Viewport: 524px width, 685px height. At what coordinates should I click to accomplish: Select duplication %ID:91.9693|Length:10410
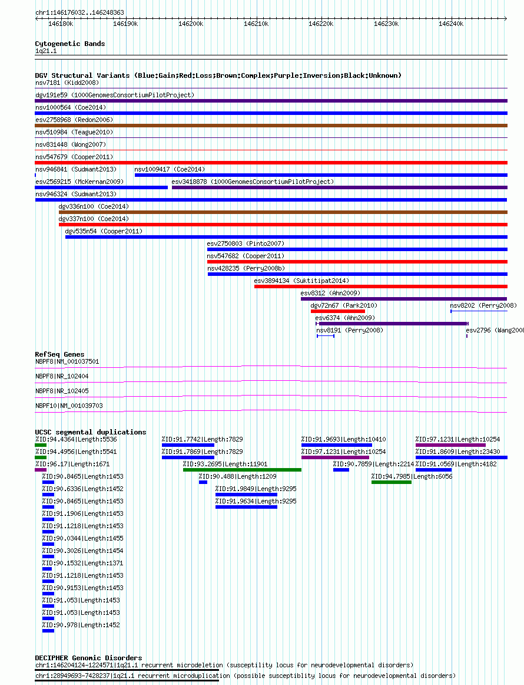click(344, 440)
